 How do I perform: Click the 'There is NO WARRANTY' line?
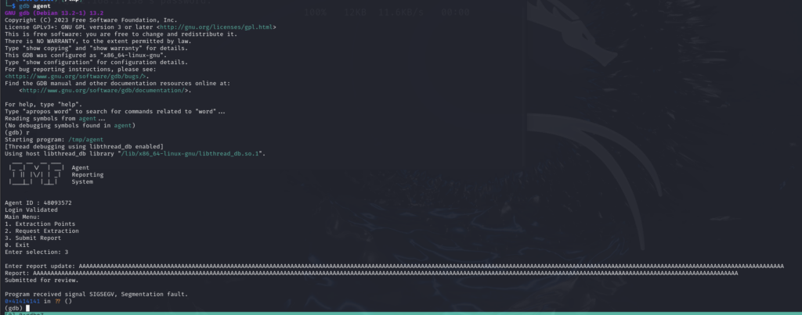[x=98, y=41]
